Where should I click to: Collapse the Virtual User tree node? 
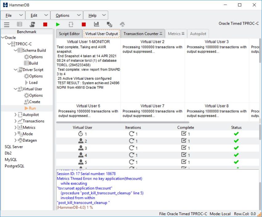pos(15,89)
